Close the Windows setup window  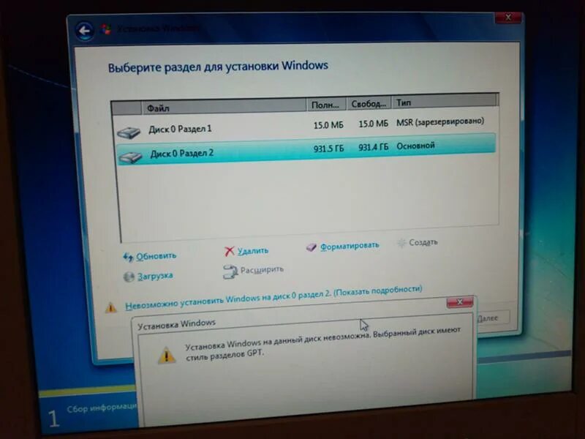(508, 18)
